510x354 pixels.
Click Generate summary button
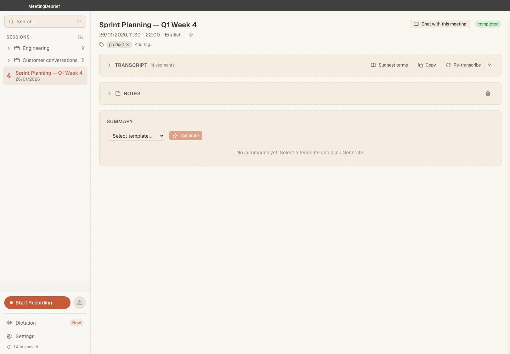[186, 136]
